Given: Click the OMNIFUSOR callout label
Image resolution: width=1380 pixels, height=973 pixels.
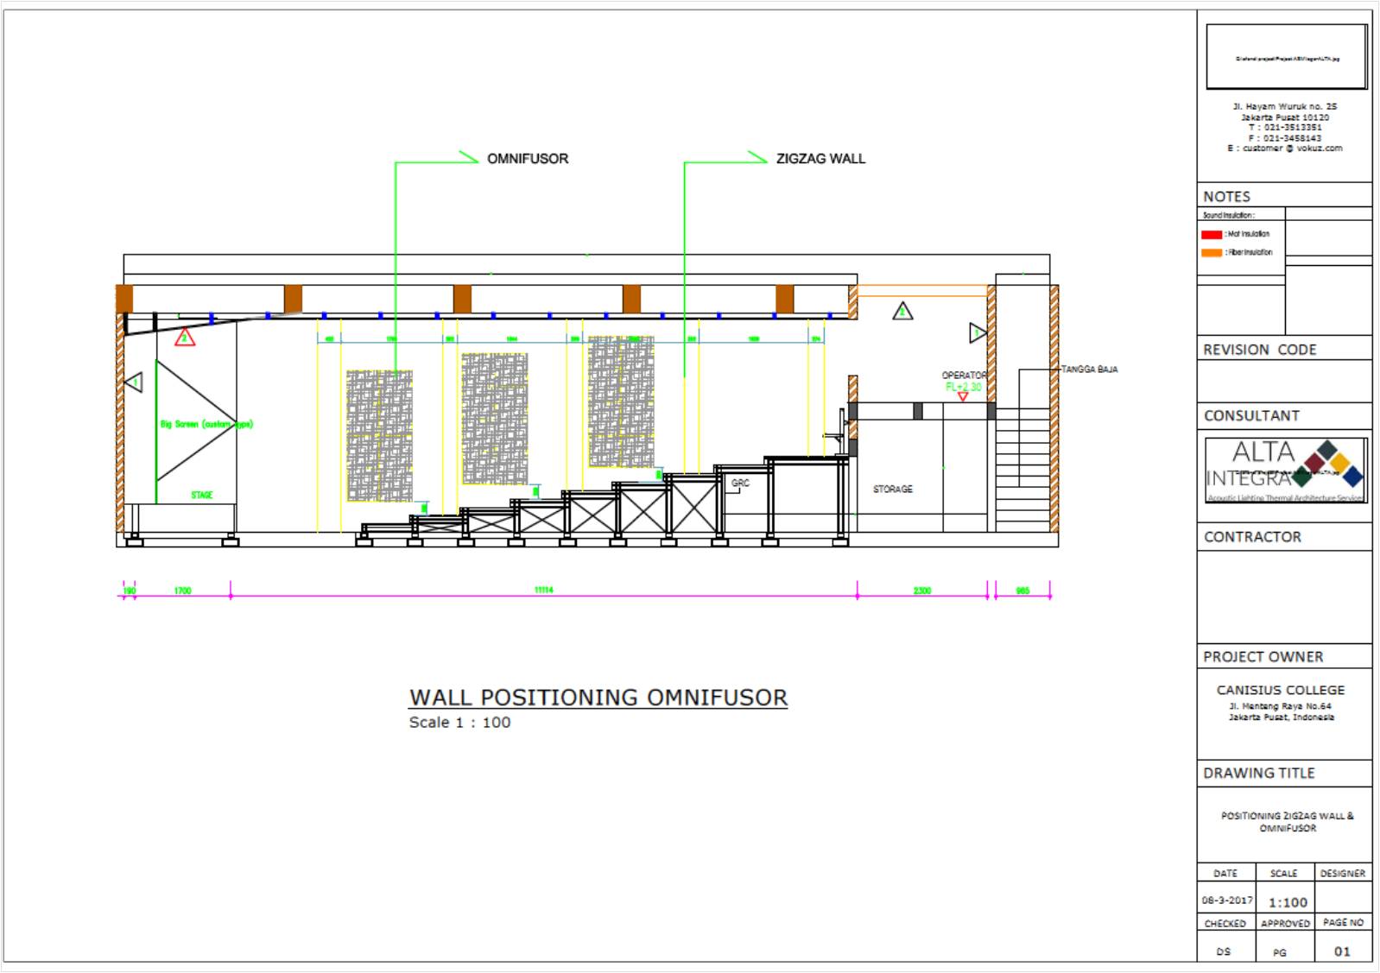Looking at the screenshot, I should pos(528,159).
